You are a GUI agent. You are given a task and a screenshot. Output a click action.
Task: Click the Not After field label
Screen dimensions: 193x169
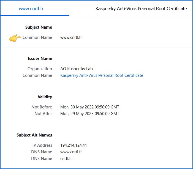click(x=43, y=114)
